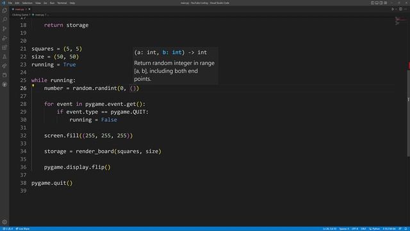Click the feedback icon in status bar
410x231 pixels.
(400, 229)
